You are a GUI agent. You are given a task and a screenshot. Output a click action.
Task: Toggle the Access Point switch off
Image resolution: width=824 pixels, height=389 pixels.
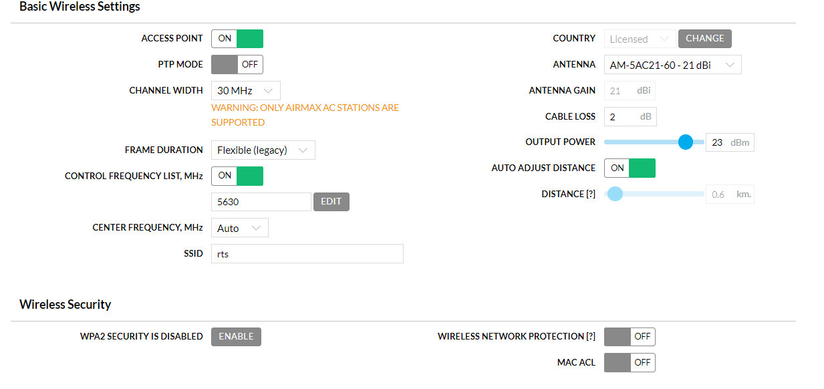pyautogui.click(x=237, y=39)
